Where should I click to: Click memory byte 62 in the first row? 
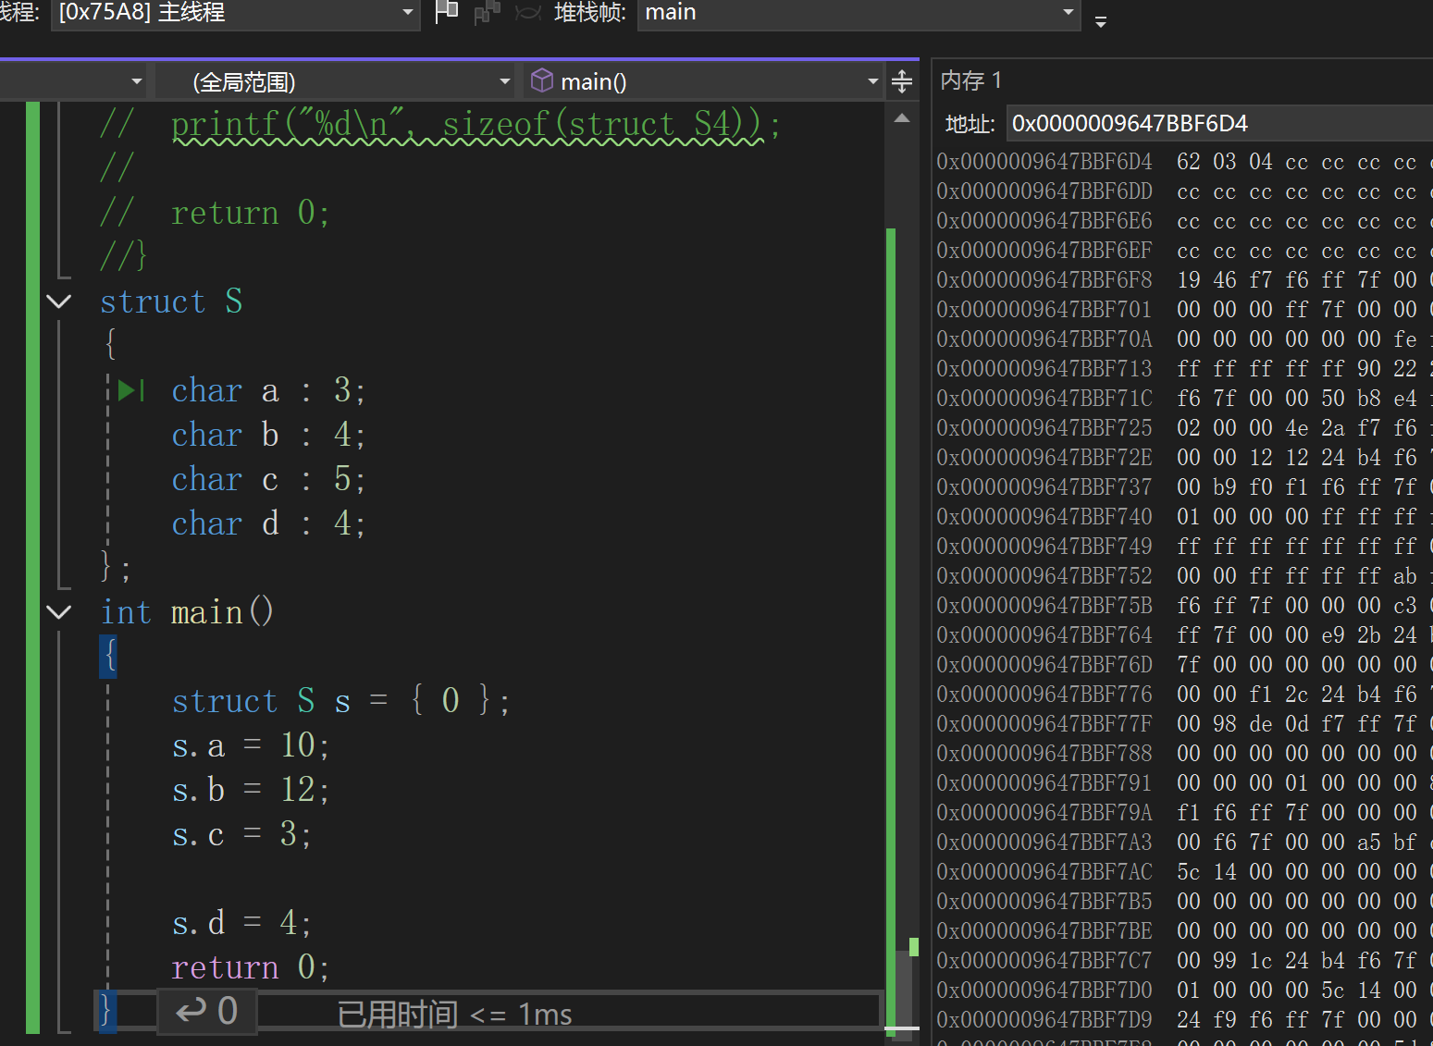tap(1189, 162)
